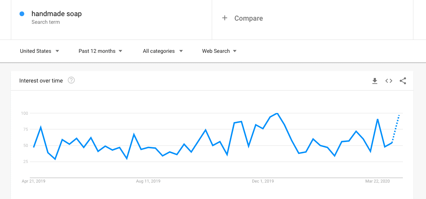The height and width of the screenshot is (199, 426).
Task: Click the embed code icon
Action: 389,81
